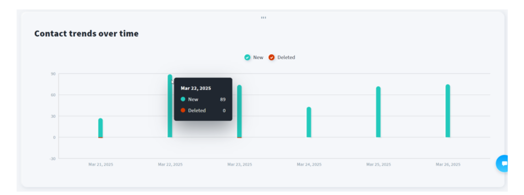The width and height of the screenshot is (524, 195).
Task: Click the drag handle dots above the title
Action: pos(264,18)
